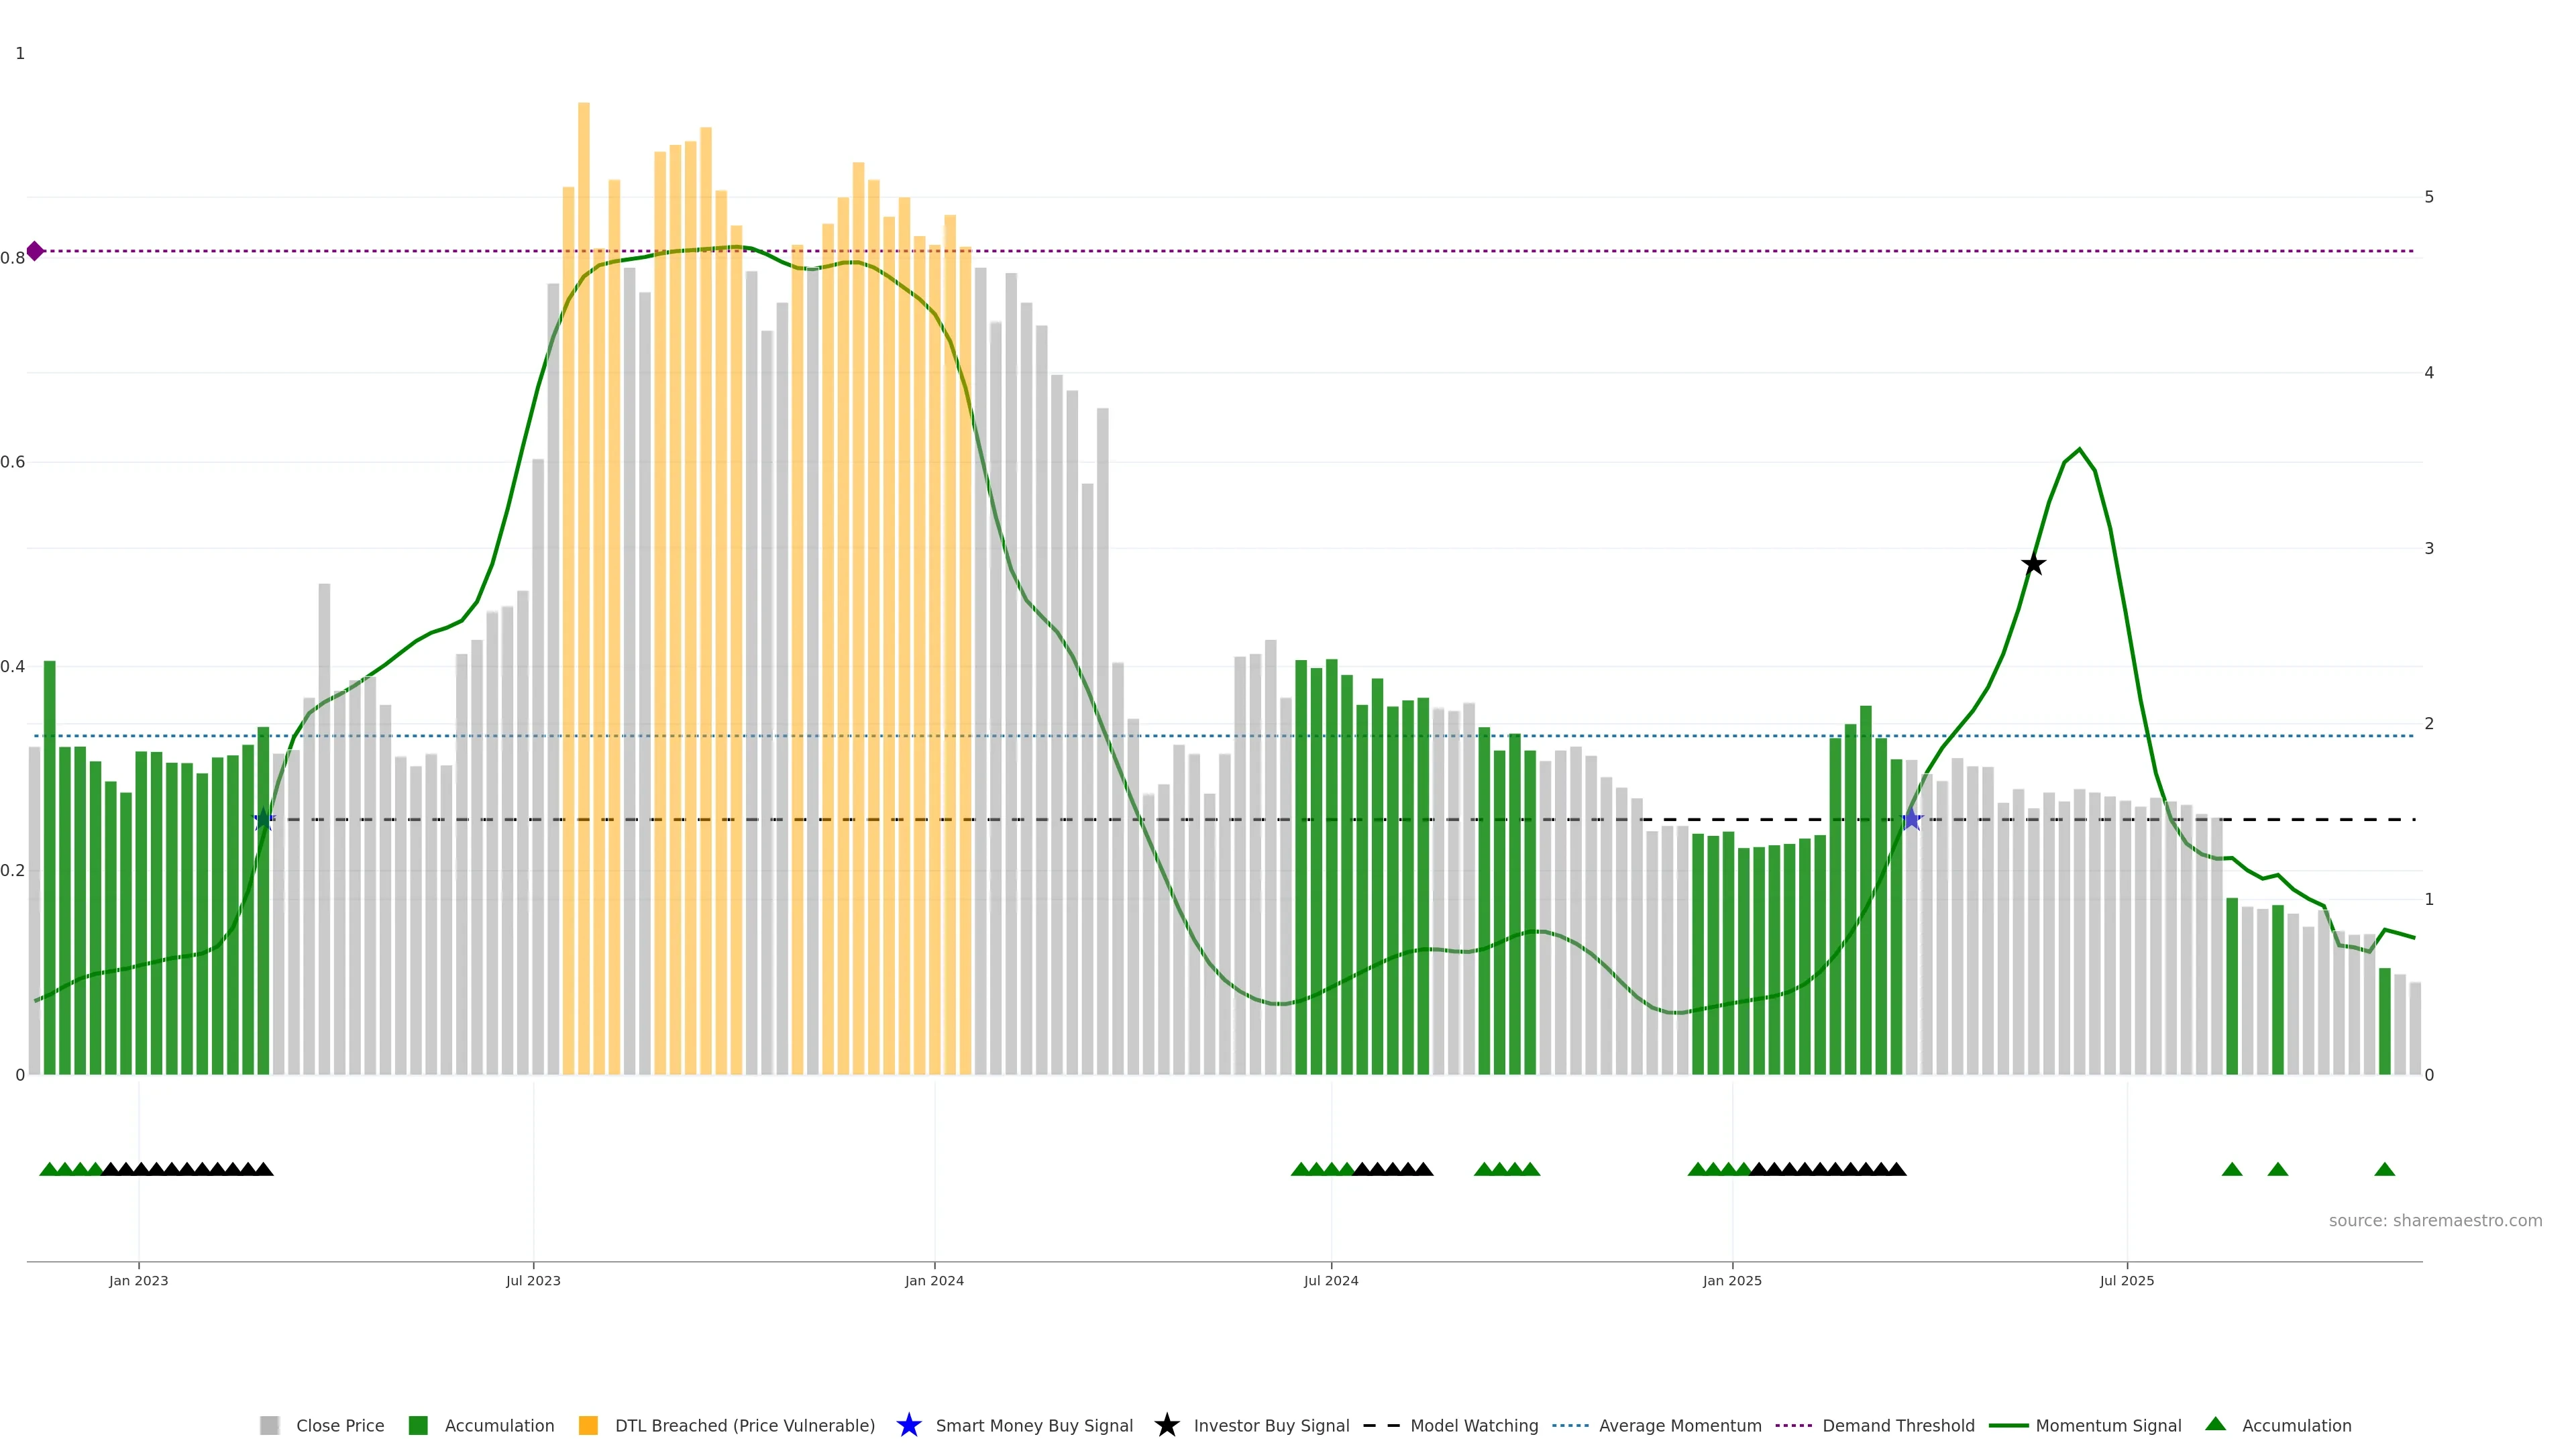Click the green triangle Accumulation legend icon
This screenshot has width=2576, height=1449.
[2215, 1424]
